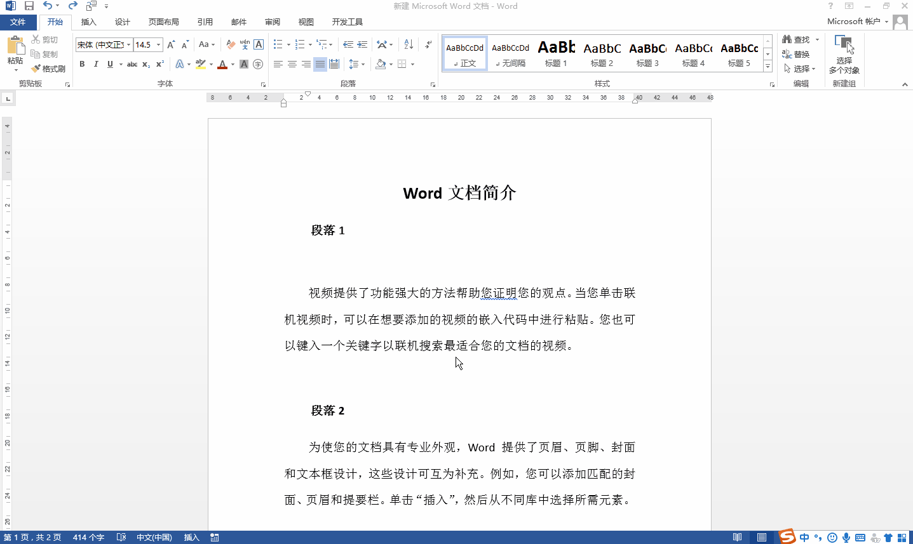
Task: Switch to the 插入 (Insert) tab
Action: (89, 22)
